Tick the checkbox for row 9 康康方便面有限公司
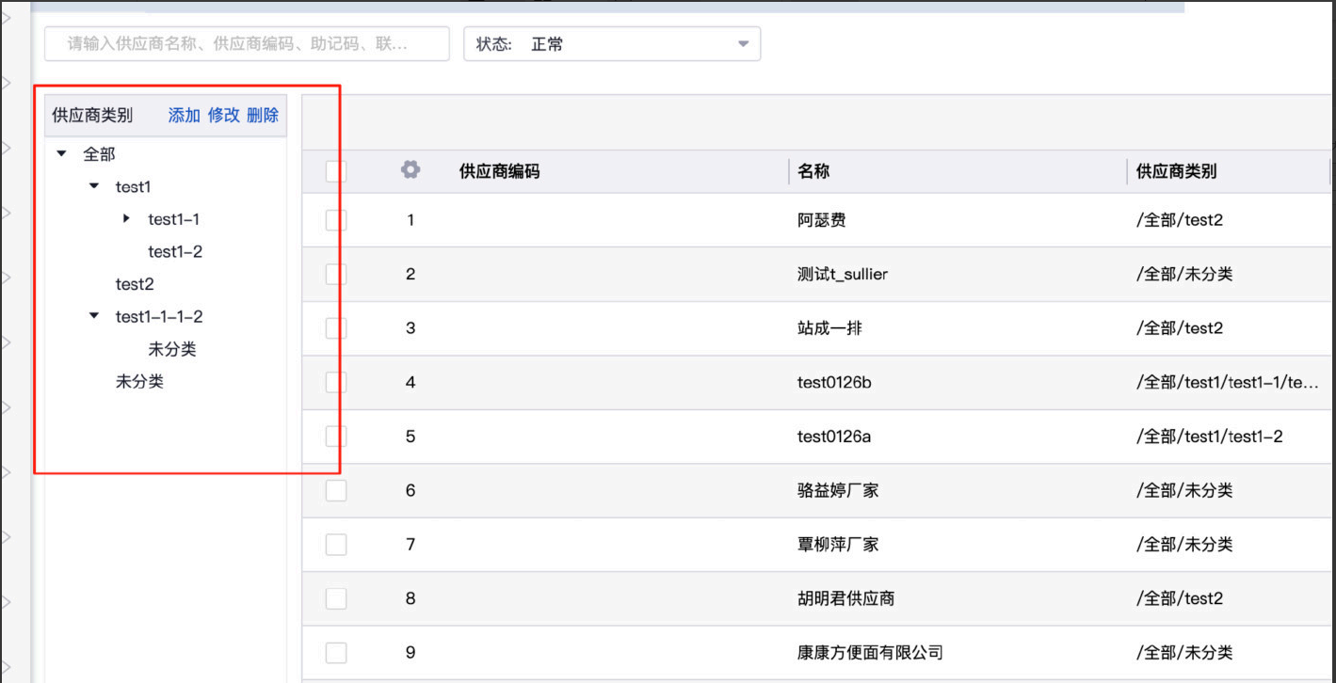 [336, 652]
